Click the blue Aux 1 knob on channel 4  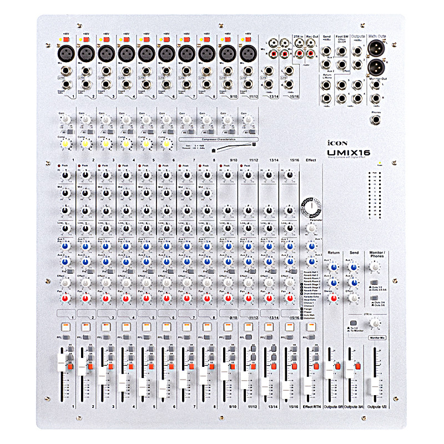(x=126, y=246)
